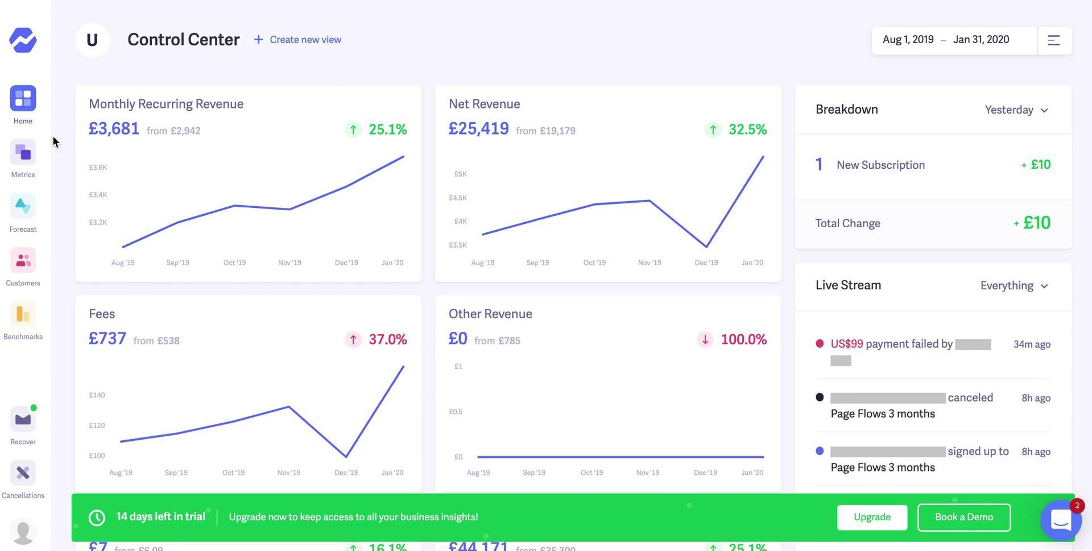Open the U workspace avatar switcher
The image size is (1092, 551).
pyautogui.click(x=92, y=40)
